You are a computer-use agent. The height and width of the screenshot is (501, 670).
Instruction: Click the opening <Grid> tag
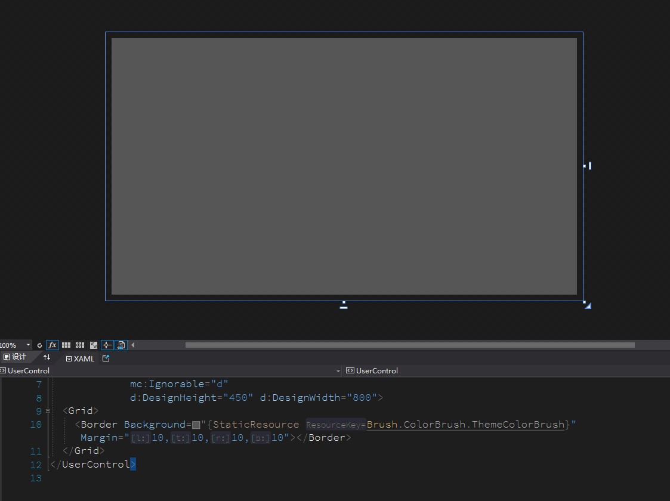[x=81, y=411]
